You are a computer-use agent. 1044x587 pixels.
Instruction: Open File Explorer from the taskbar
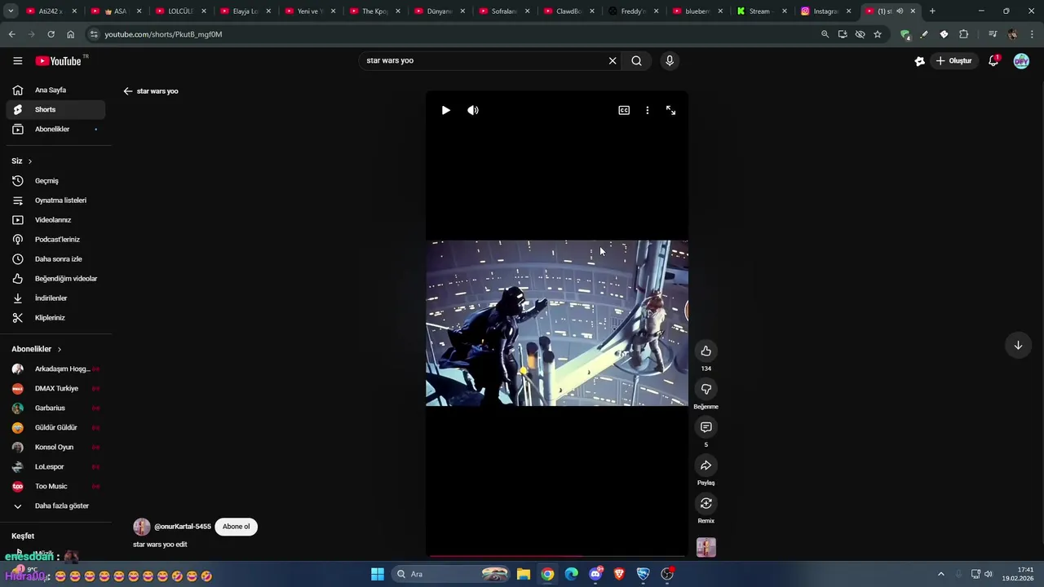pos(524,574)
